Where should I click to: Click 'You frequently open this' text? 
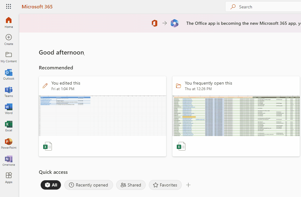(x=208, y=83)
